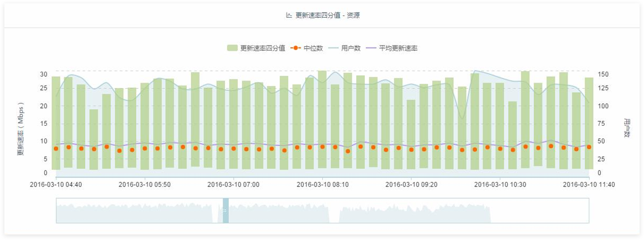Click the left axis value 30
The image size is (644, 240).
pyautogui.click(x=44, y=74)
